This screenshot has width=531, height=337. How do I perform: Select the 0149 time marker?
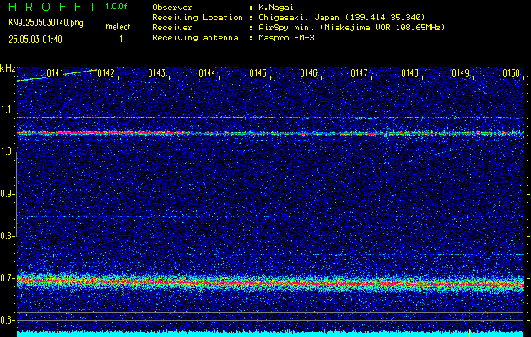coord(460,73)
